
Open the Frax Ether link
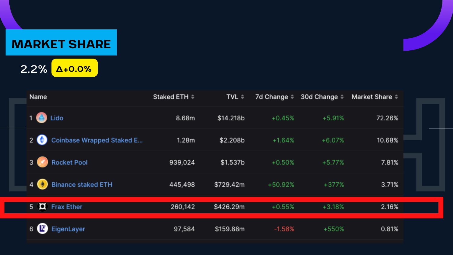pyautogui.click(x=67, y=207)
